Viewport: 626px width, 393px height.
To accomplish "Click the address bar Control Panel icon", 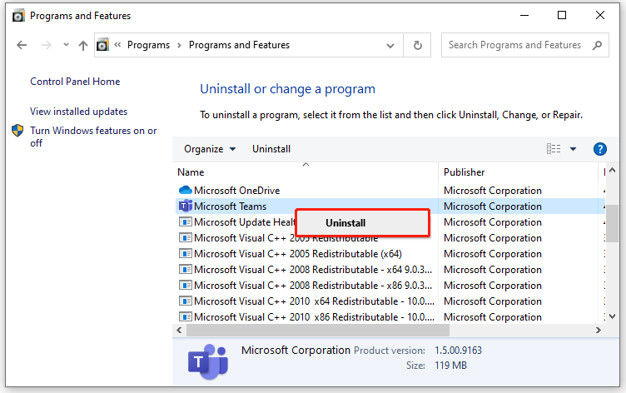I will tap(102, 45).
